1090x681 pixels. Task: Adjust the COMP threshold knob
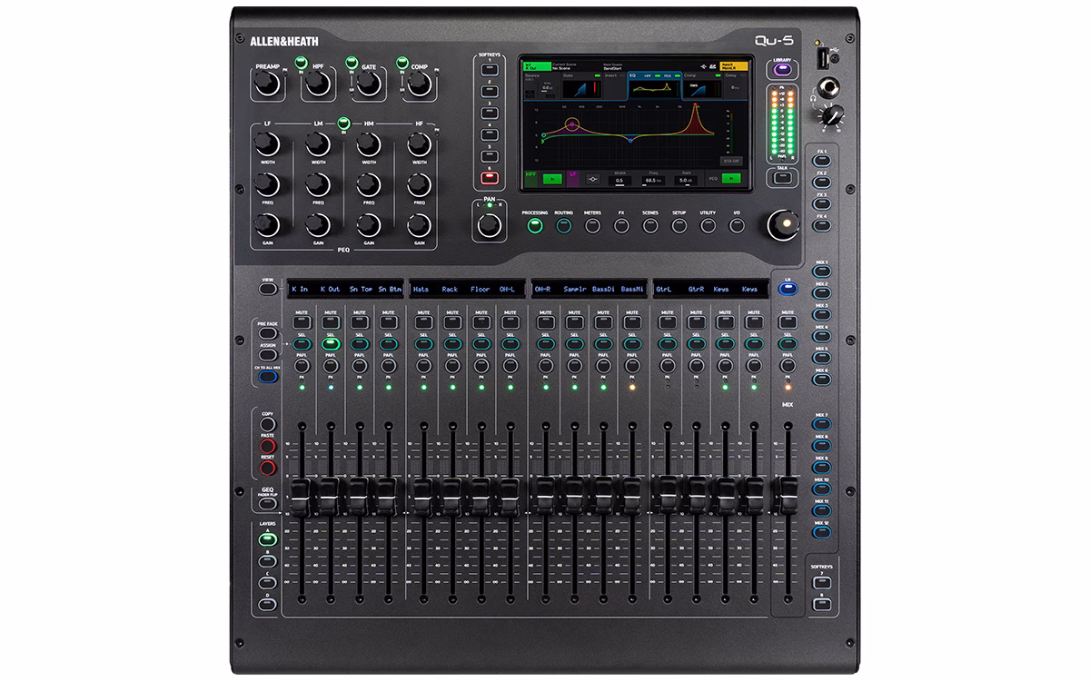click(418, 84)
